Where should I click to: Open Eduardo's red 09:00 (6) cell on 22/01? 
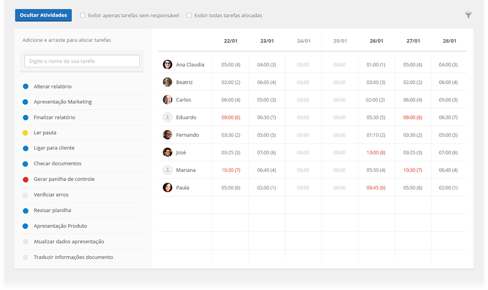pyautogui.click(x=231, y=118)
